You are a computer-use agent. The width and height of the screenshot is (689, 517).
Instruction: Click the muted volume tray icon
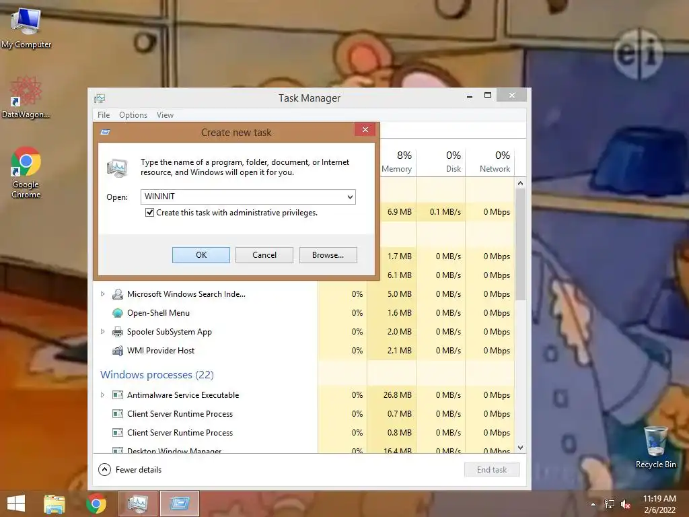[625, 504]
